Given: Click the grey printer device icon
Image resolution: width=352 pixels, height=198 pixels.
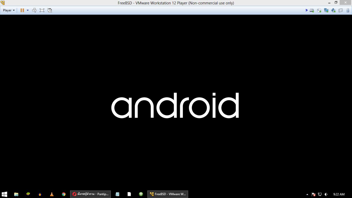Looking at the screenshot, I should click(341, 11).
